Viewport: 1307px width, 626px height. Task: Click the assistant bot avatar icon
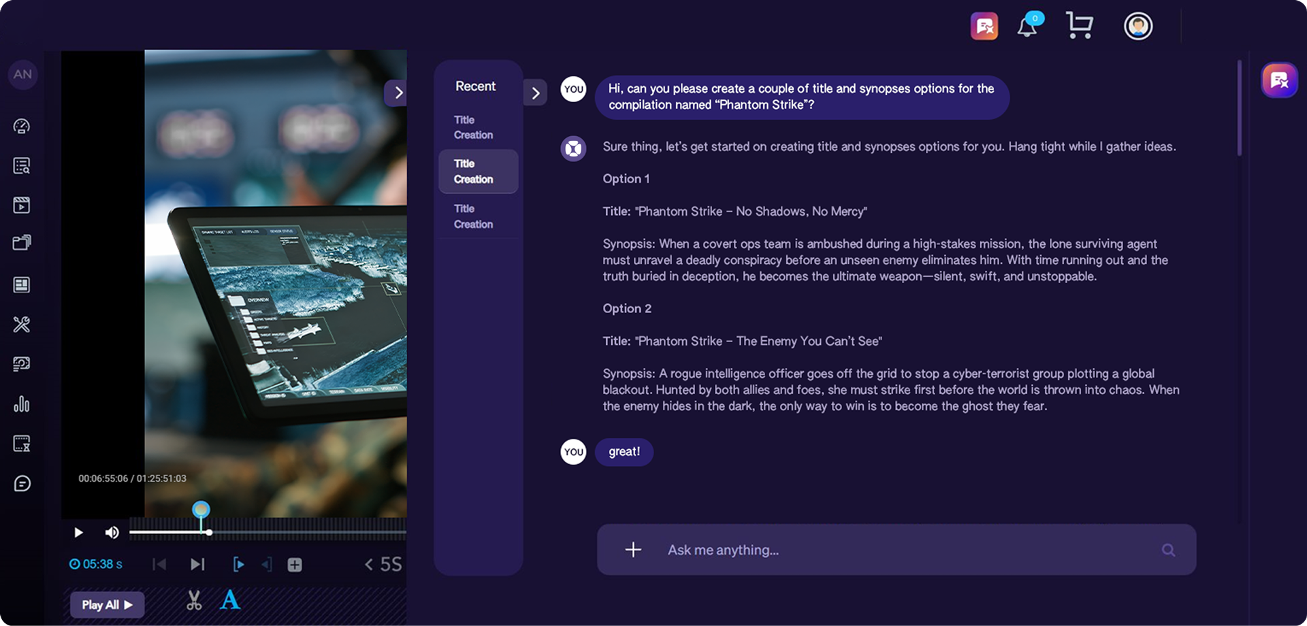pyautogui.click(x=573, y=148)
